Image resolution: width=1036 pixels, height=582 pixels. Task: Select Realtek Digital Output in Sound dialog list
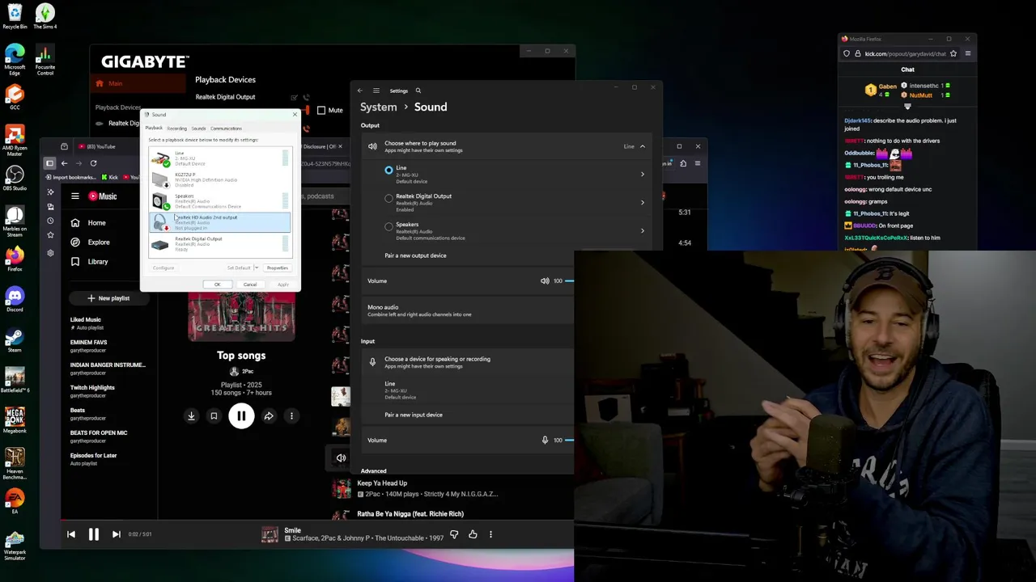219,243
